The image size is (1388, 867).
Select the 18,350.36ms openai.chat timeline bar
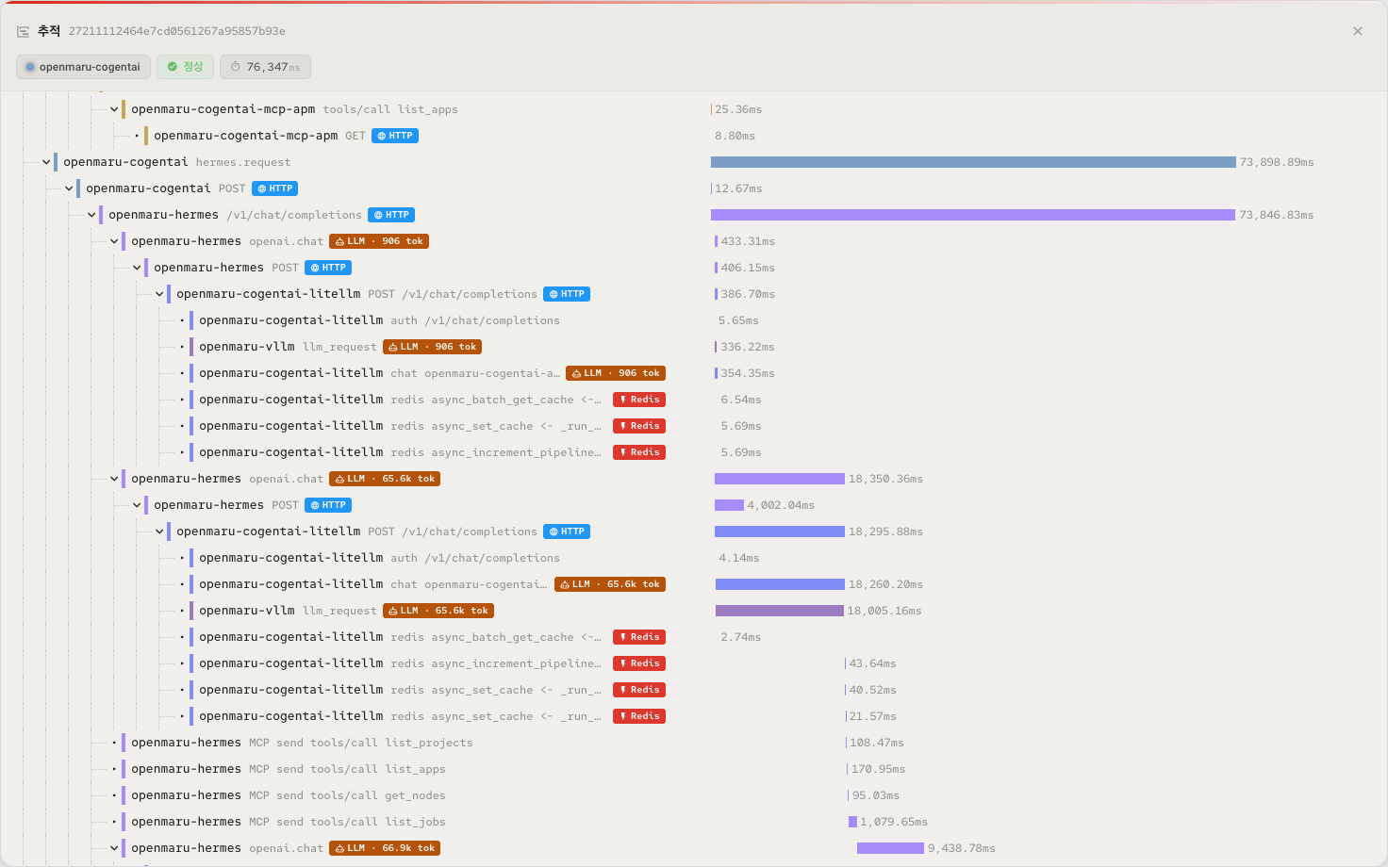tap(780, 479)
